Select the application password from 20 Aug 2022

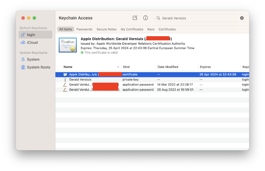(x=152, y=90)
